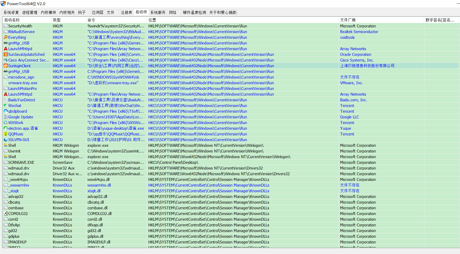Open the 系统修复 tab
Viewport: 460px width, 254px height.
(x=11, y=12)
